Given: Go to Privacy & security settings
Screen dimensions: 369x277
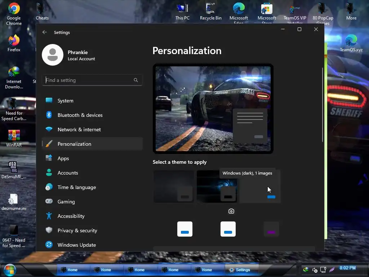Looking at the screenshot, I should (x=92, y=230).
